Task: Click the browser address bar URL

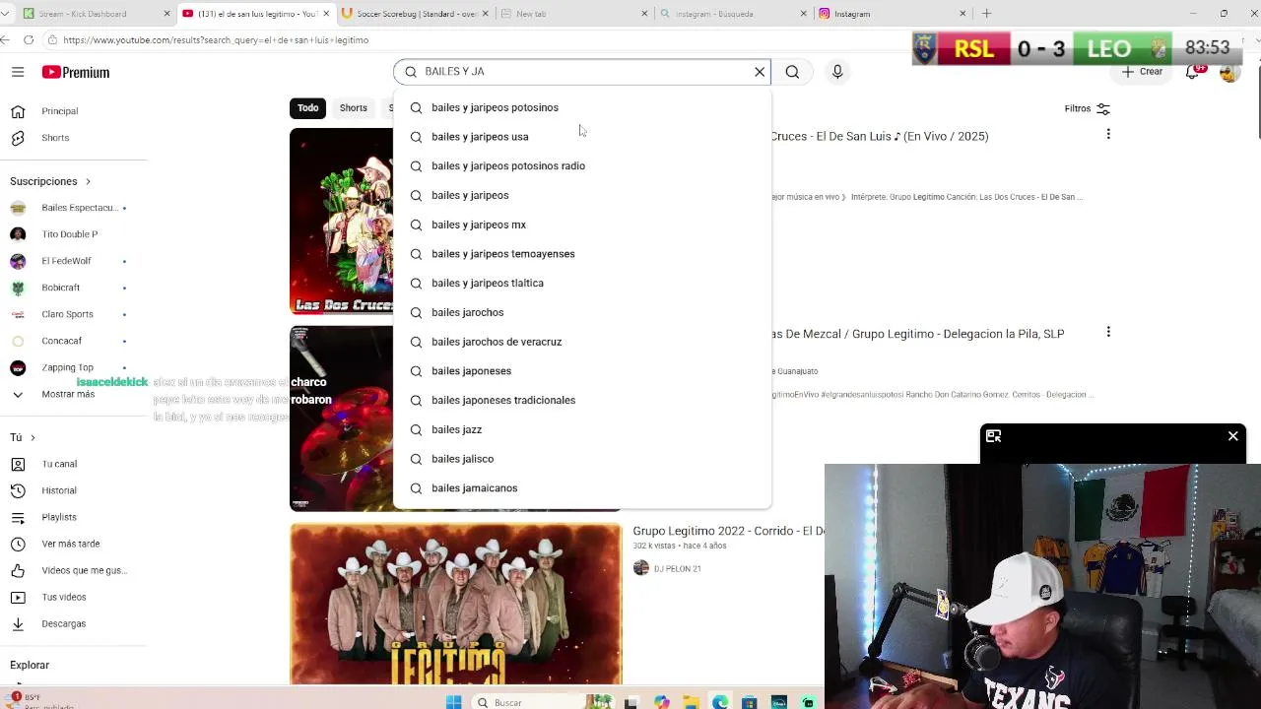Action: coord(216,40)
